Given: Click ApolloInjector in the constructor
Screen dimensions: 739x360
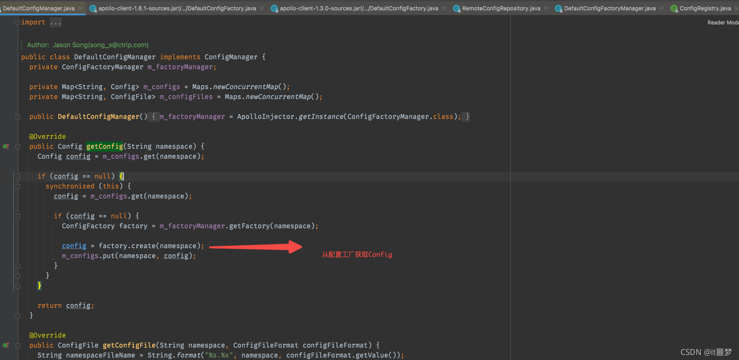Looking at the screenshot, I should (x=266, y=116).
